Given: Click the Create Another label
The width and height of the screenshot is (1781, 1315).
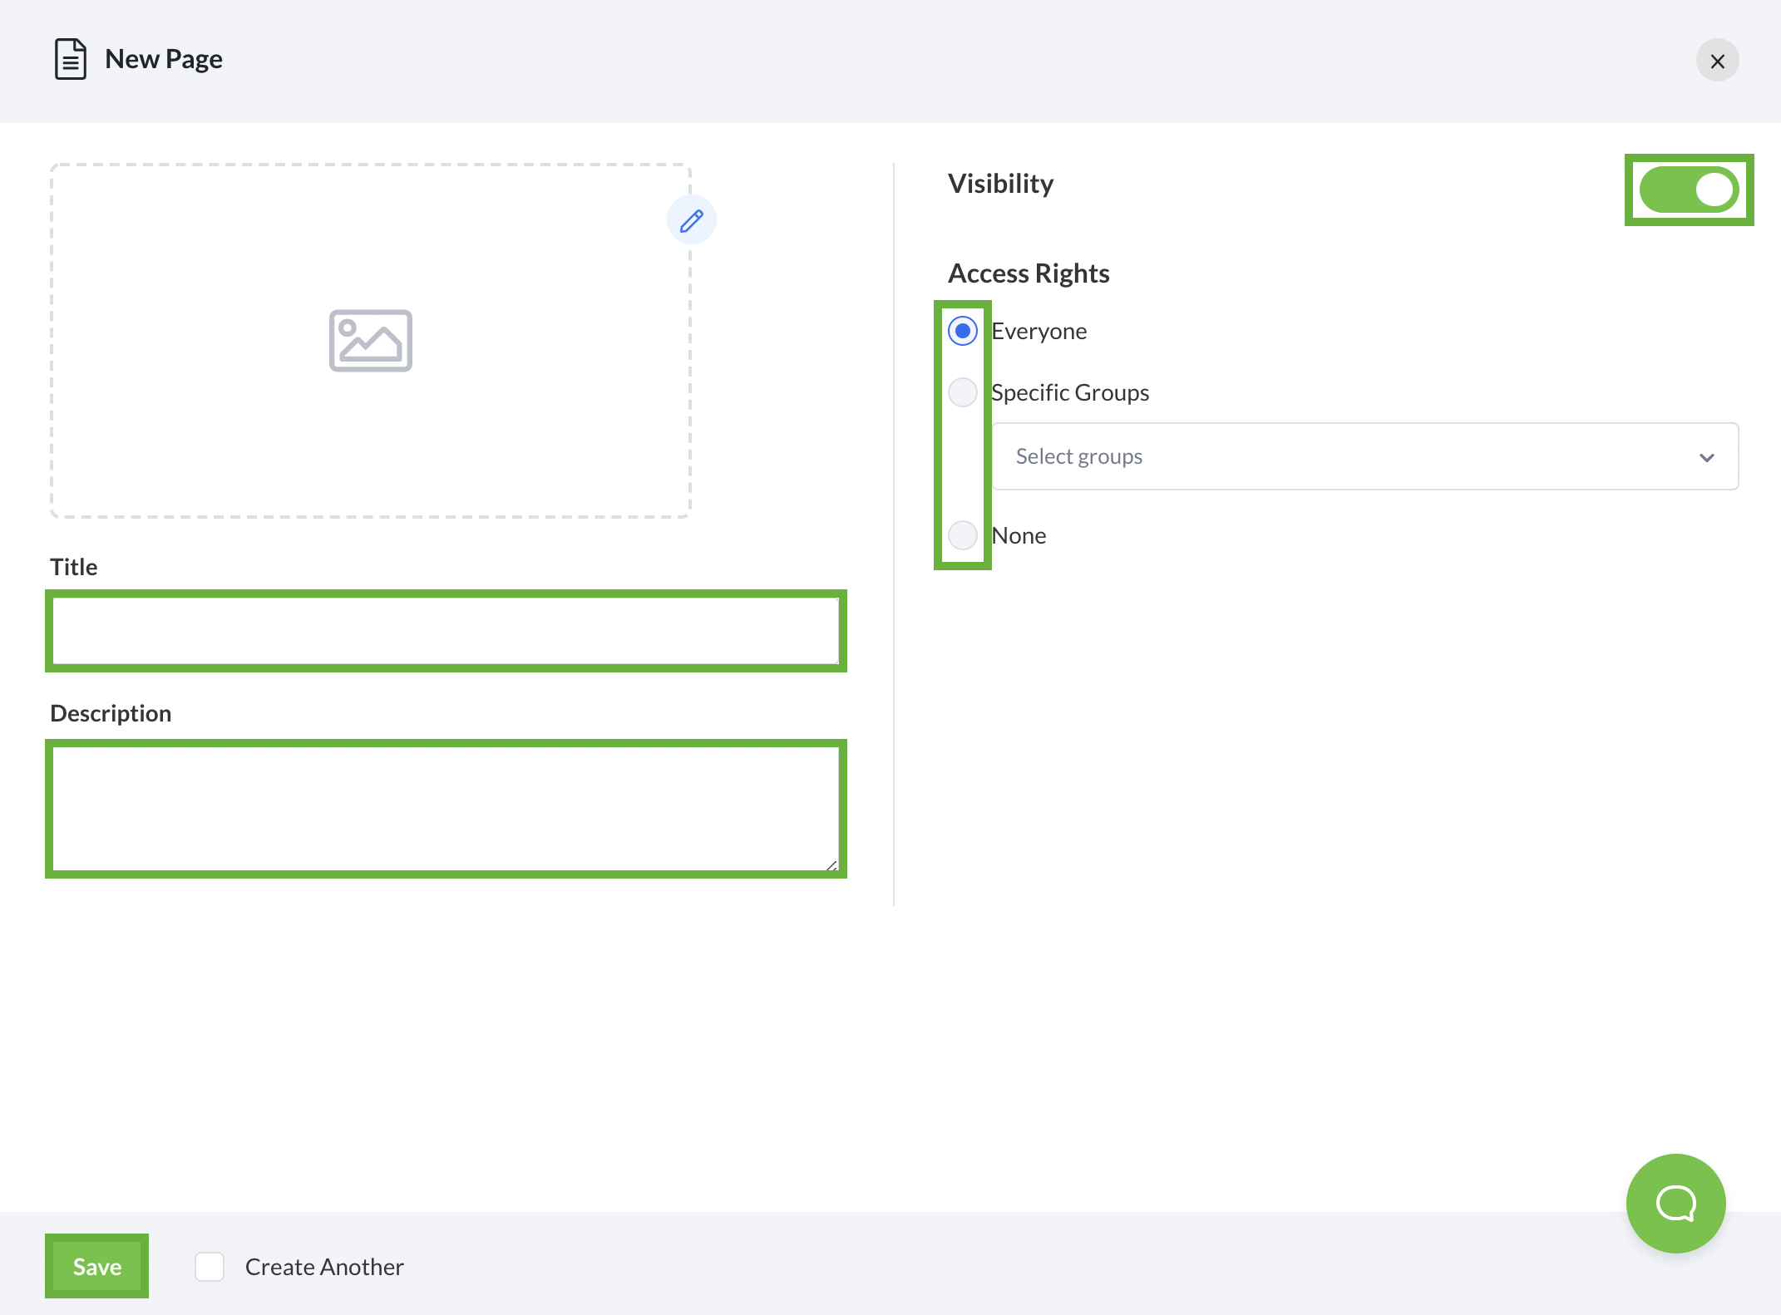Looking at the screenshot, I should (324, 1267).
